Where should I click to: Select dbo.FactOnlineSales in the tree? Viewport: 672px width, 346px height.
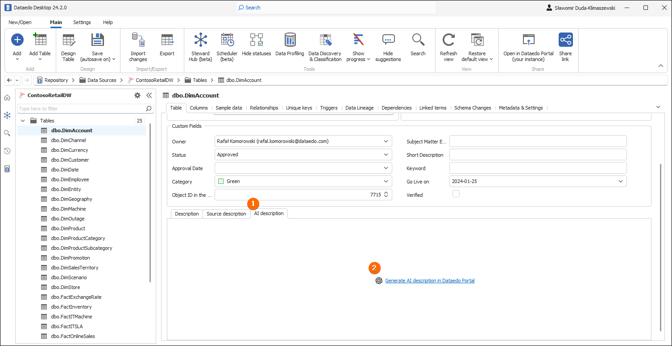(73, 336)
